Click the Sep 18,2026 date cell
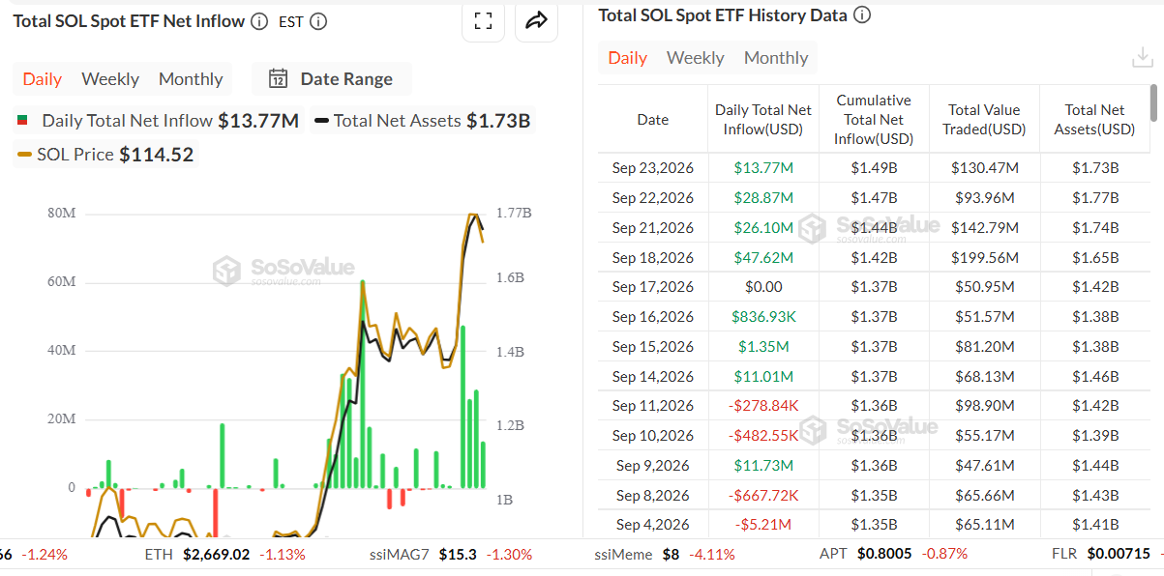The image size is (1164, 576). pyautogui.click(x=653, y=258)
